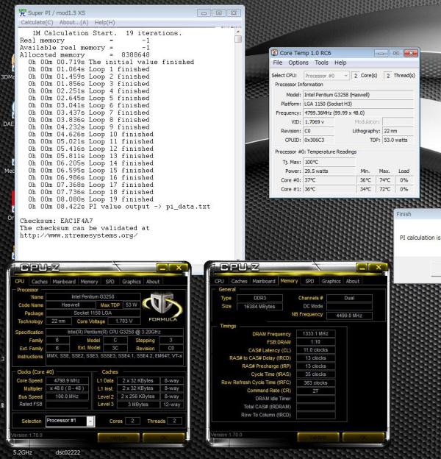Image resolution: width=441 pixels, height=459 pixels.
Task: Open Tools menu in Core Temp
Action: point(321,63)
